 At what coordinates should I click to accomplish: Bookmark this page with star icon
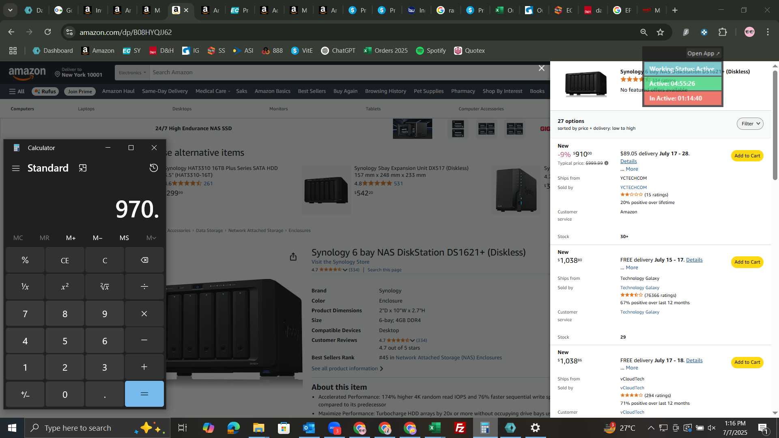[x=661, y=32]
